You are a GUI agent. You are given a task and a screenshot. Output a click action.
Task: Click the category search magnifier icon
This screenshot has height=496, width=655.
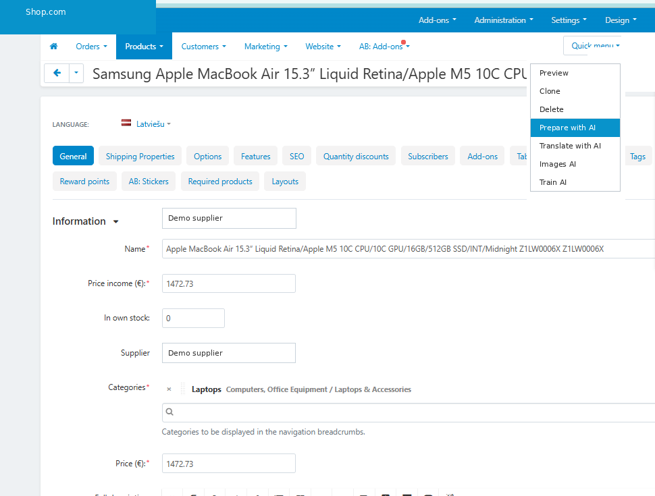click(169, 412)
